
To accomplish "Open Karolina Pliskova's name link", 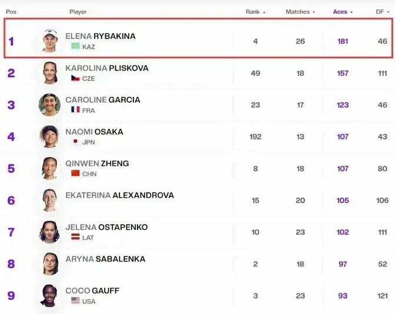I will 106,68.
